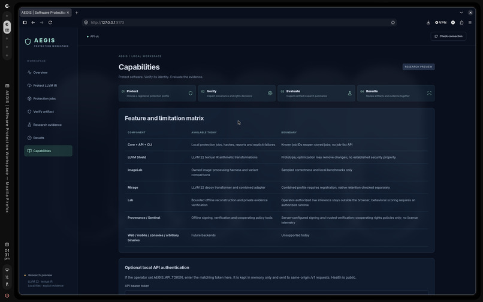Click the ImageLab component name
The width and height of the screenshot is (483, 302).
[135, 170]
